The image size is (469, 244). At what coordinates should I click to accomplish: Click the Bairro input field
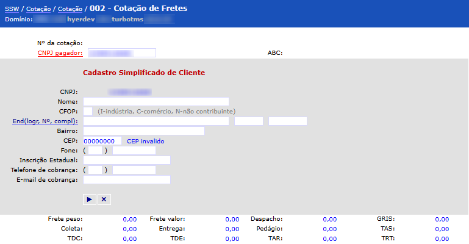click(143, 131)
